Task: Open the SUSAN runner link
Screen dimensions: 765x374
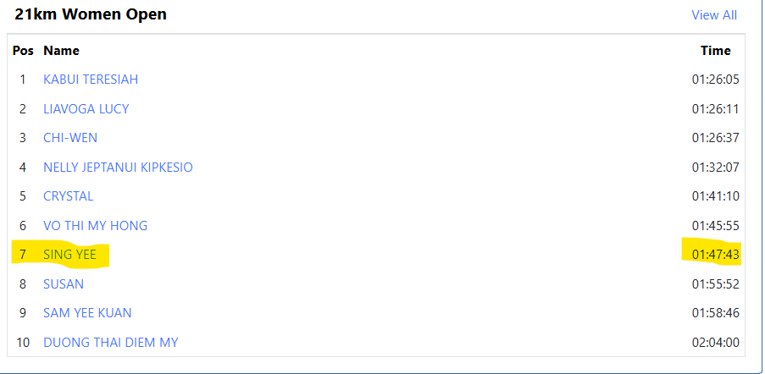Action: (64, 284)
